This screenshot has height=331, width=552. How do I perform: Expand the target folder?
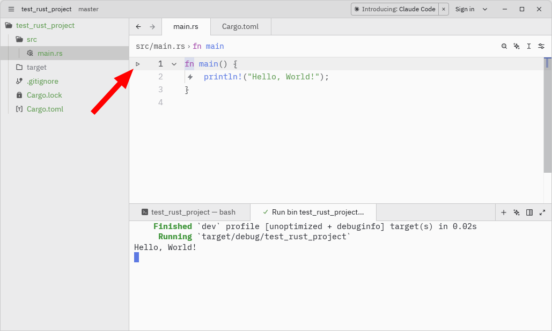[x=36, y=67]
